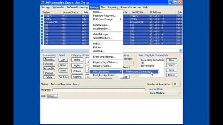
Task: Click the UMP application icon in title bar
Action: pyautogui.click(x=42, y=2)
